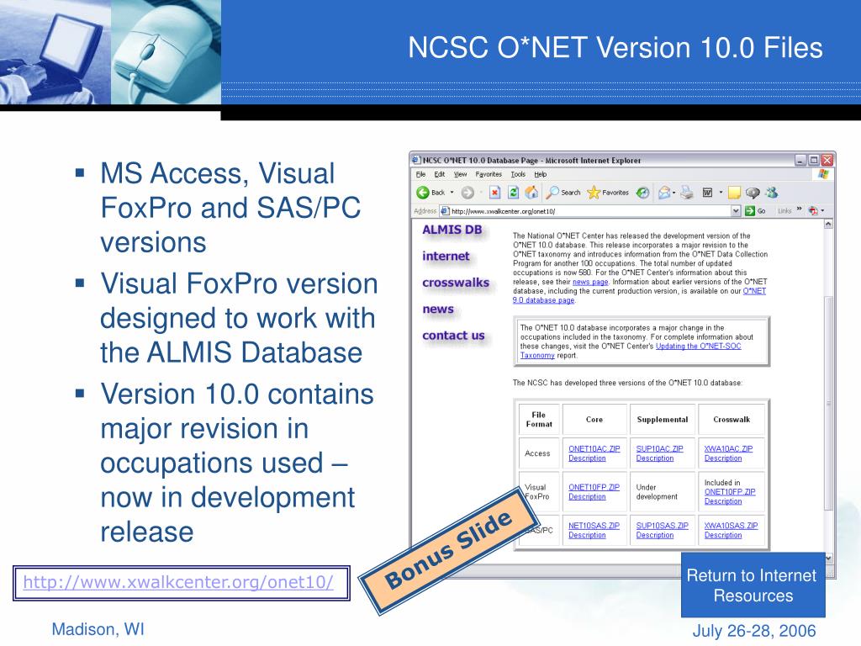861x646 pixels.
Task: Click the news navigation link
Action: click(x=438, y=310)
